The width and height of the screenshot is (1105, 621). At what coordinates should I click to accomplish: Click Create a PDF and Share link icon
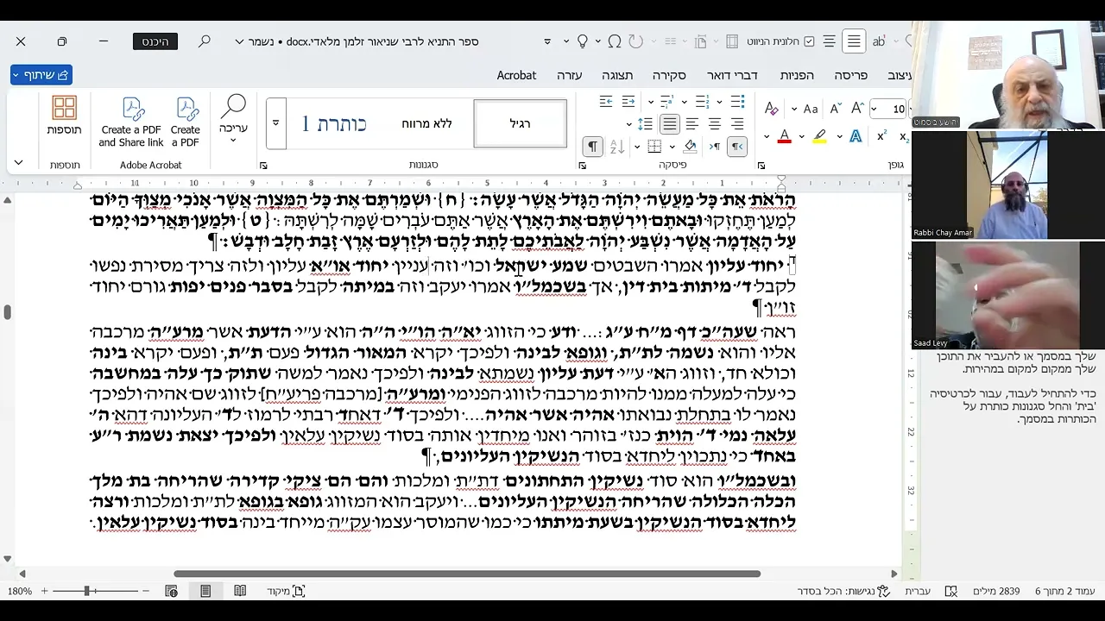[x=131, y=122]
